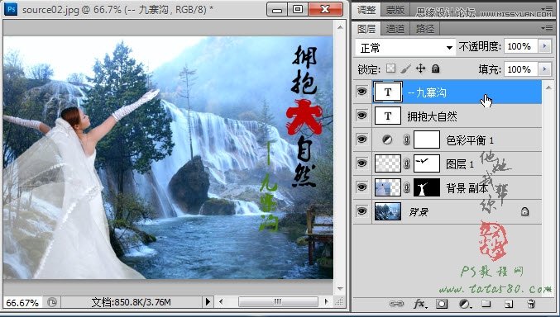Select the 色彩平衡 1 layer name

[470, 140]
